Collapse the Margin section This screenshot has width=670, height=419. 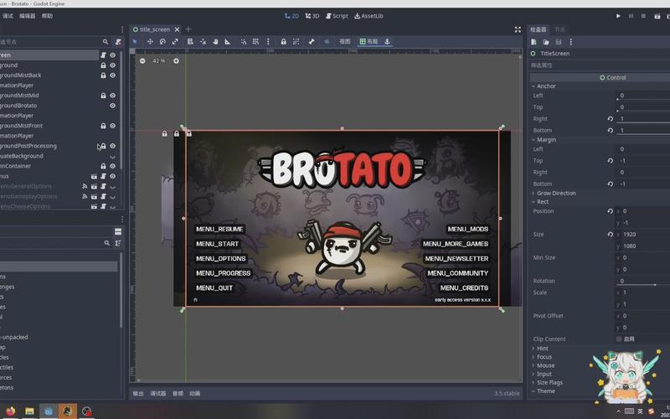click(543, 140)
